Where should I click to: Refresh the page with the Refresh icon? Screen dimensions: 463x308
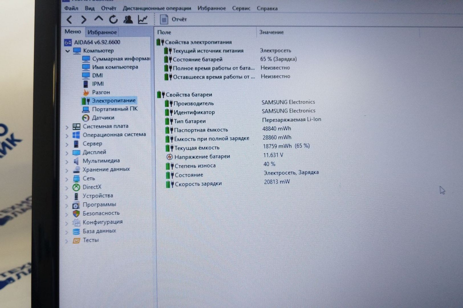pyautogui.click(x=113, y=19)
